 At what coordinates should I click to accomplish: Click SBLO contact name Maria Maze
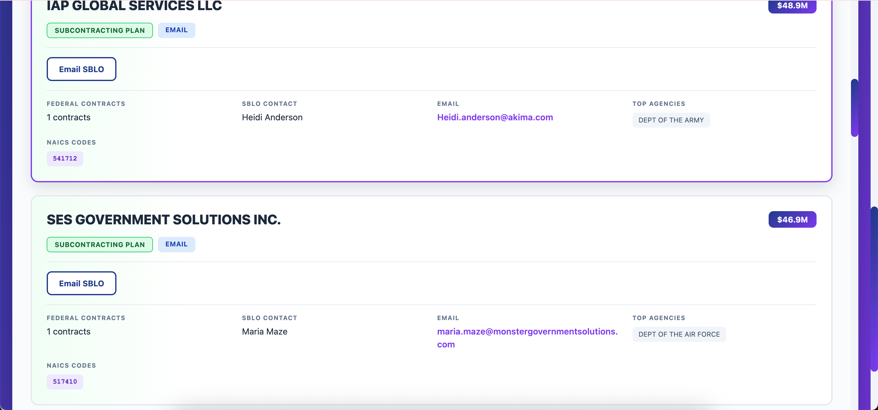265,331
